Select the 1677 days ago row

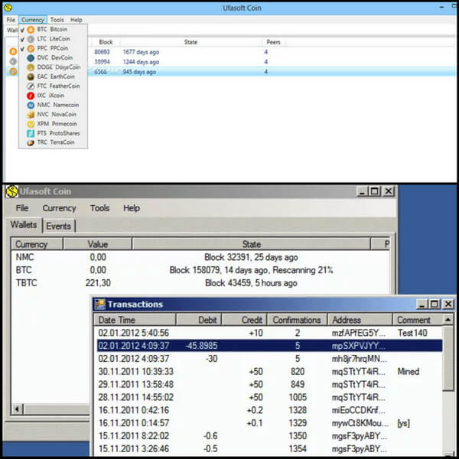point(231,52)
